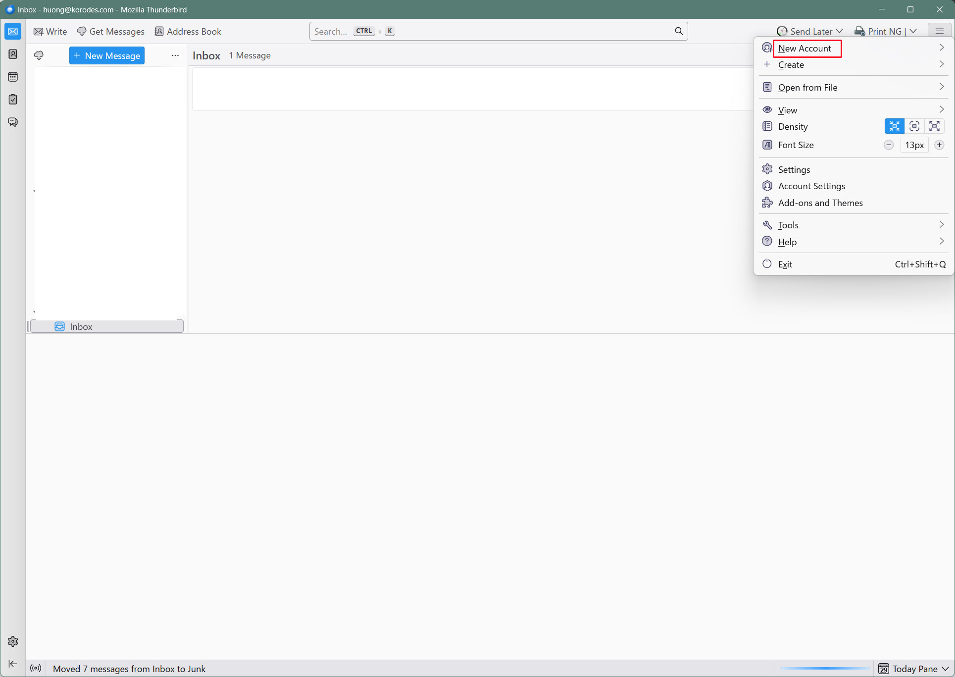Viewport: 955px width, 677px height.
Task: Click the Print NG toolbar button
Action: point(878,31)
